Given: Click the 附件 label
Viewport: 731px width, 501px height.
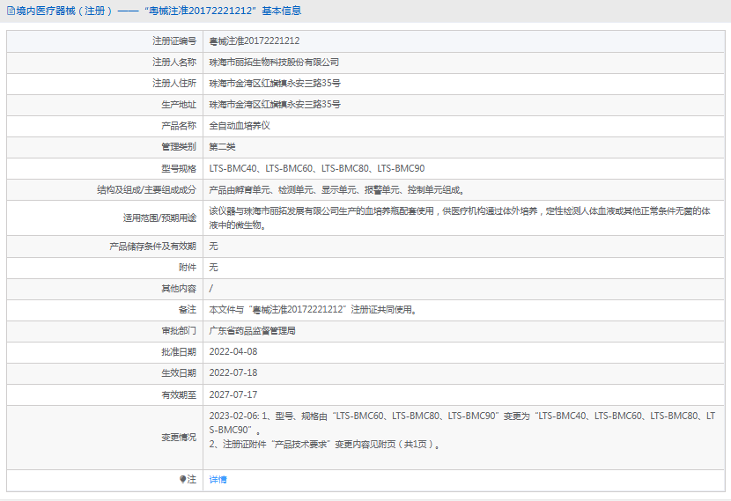Looking at the screenshot, I should 188,268.
